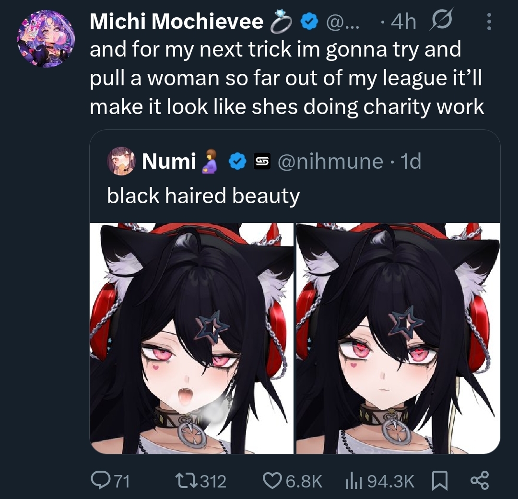Open the quoted tweet text 'black haired beauty'

point(203,196)
